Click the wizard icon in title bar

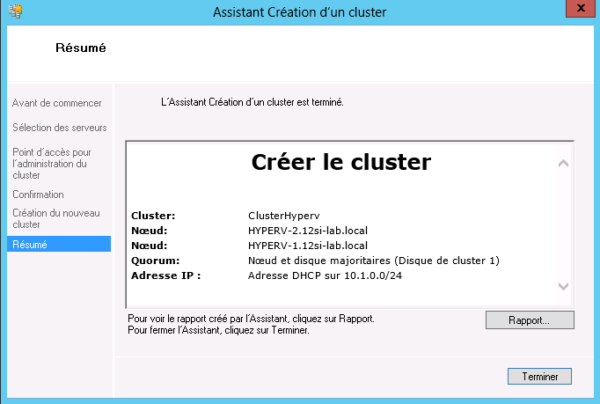pos(16,11)
